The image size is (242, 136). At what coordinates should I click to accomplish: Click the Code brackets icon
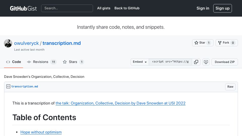coord(8,62)
